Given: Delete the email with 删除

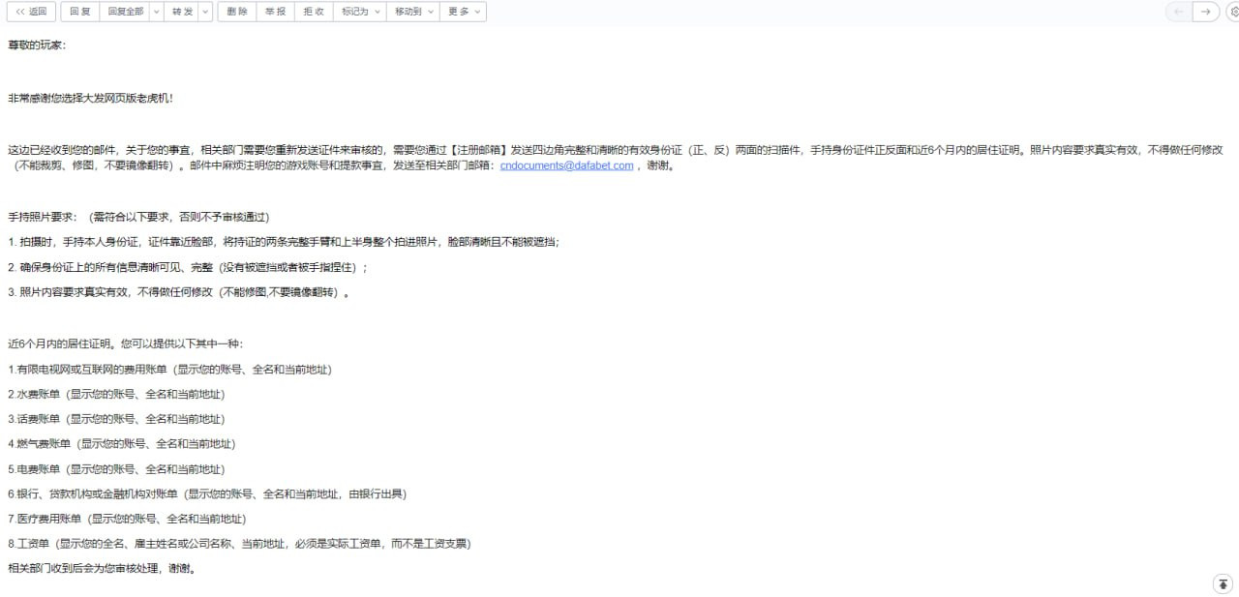Looking at the screenshot, I should (236, 12).
